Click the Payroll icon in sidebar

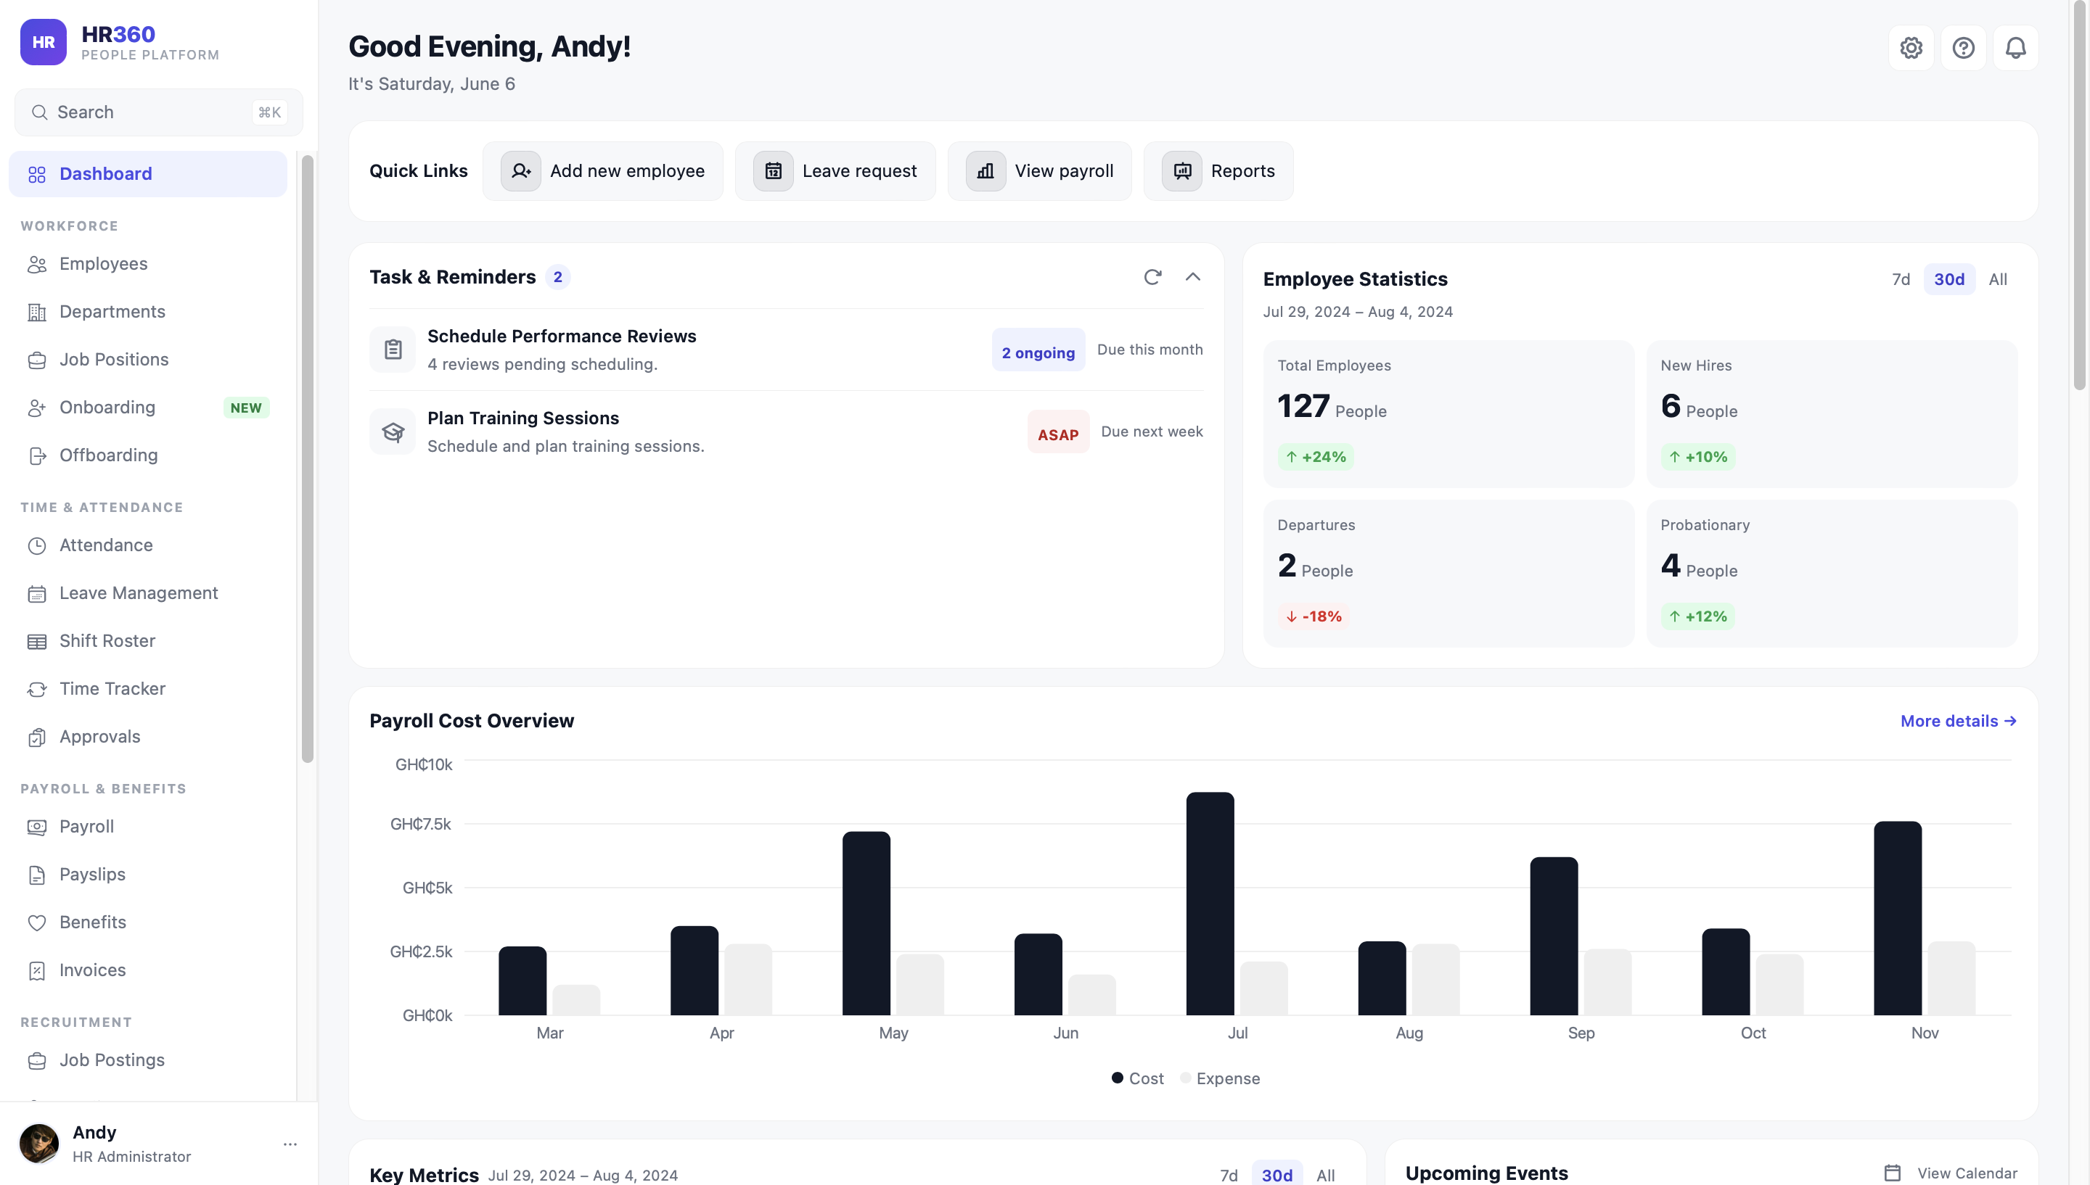tap(36, 827)
